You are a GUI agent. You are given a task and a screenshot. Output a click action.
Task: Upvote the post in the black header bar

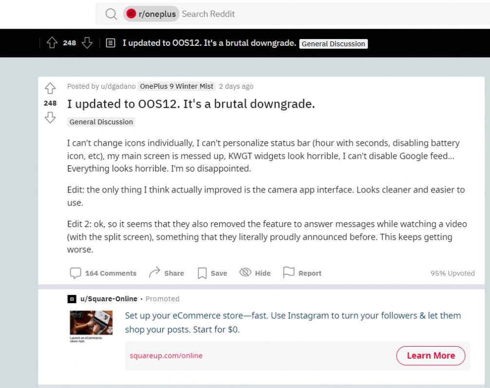point(52,43)
